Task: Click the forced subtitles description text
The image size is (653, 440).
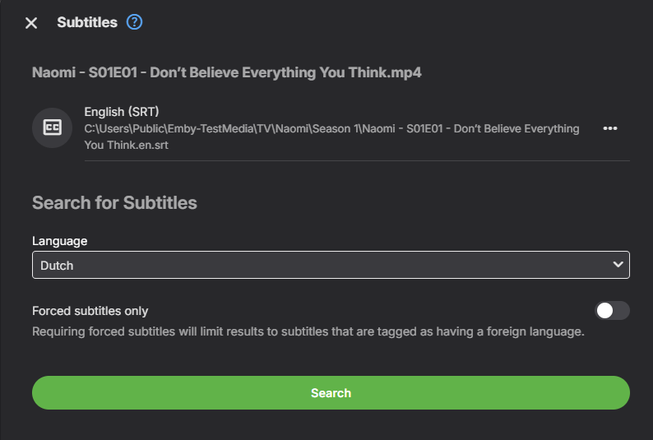Action: [x=308, y=332]
